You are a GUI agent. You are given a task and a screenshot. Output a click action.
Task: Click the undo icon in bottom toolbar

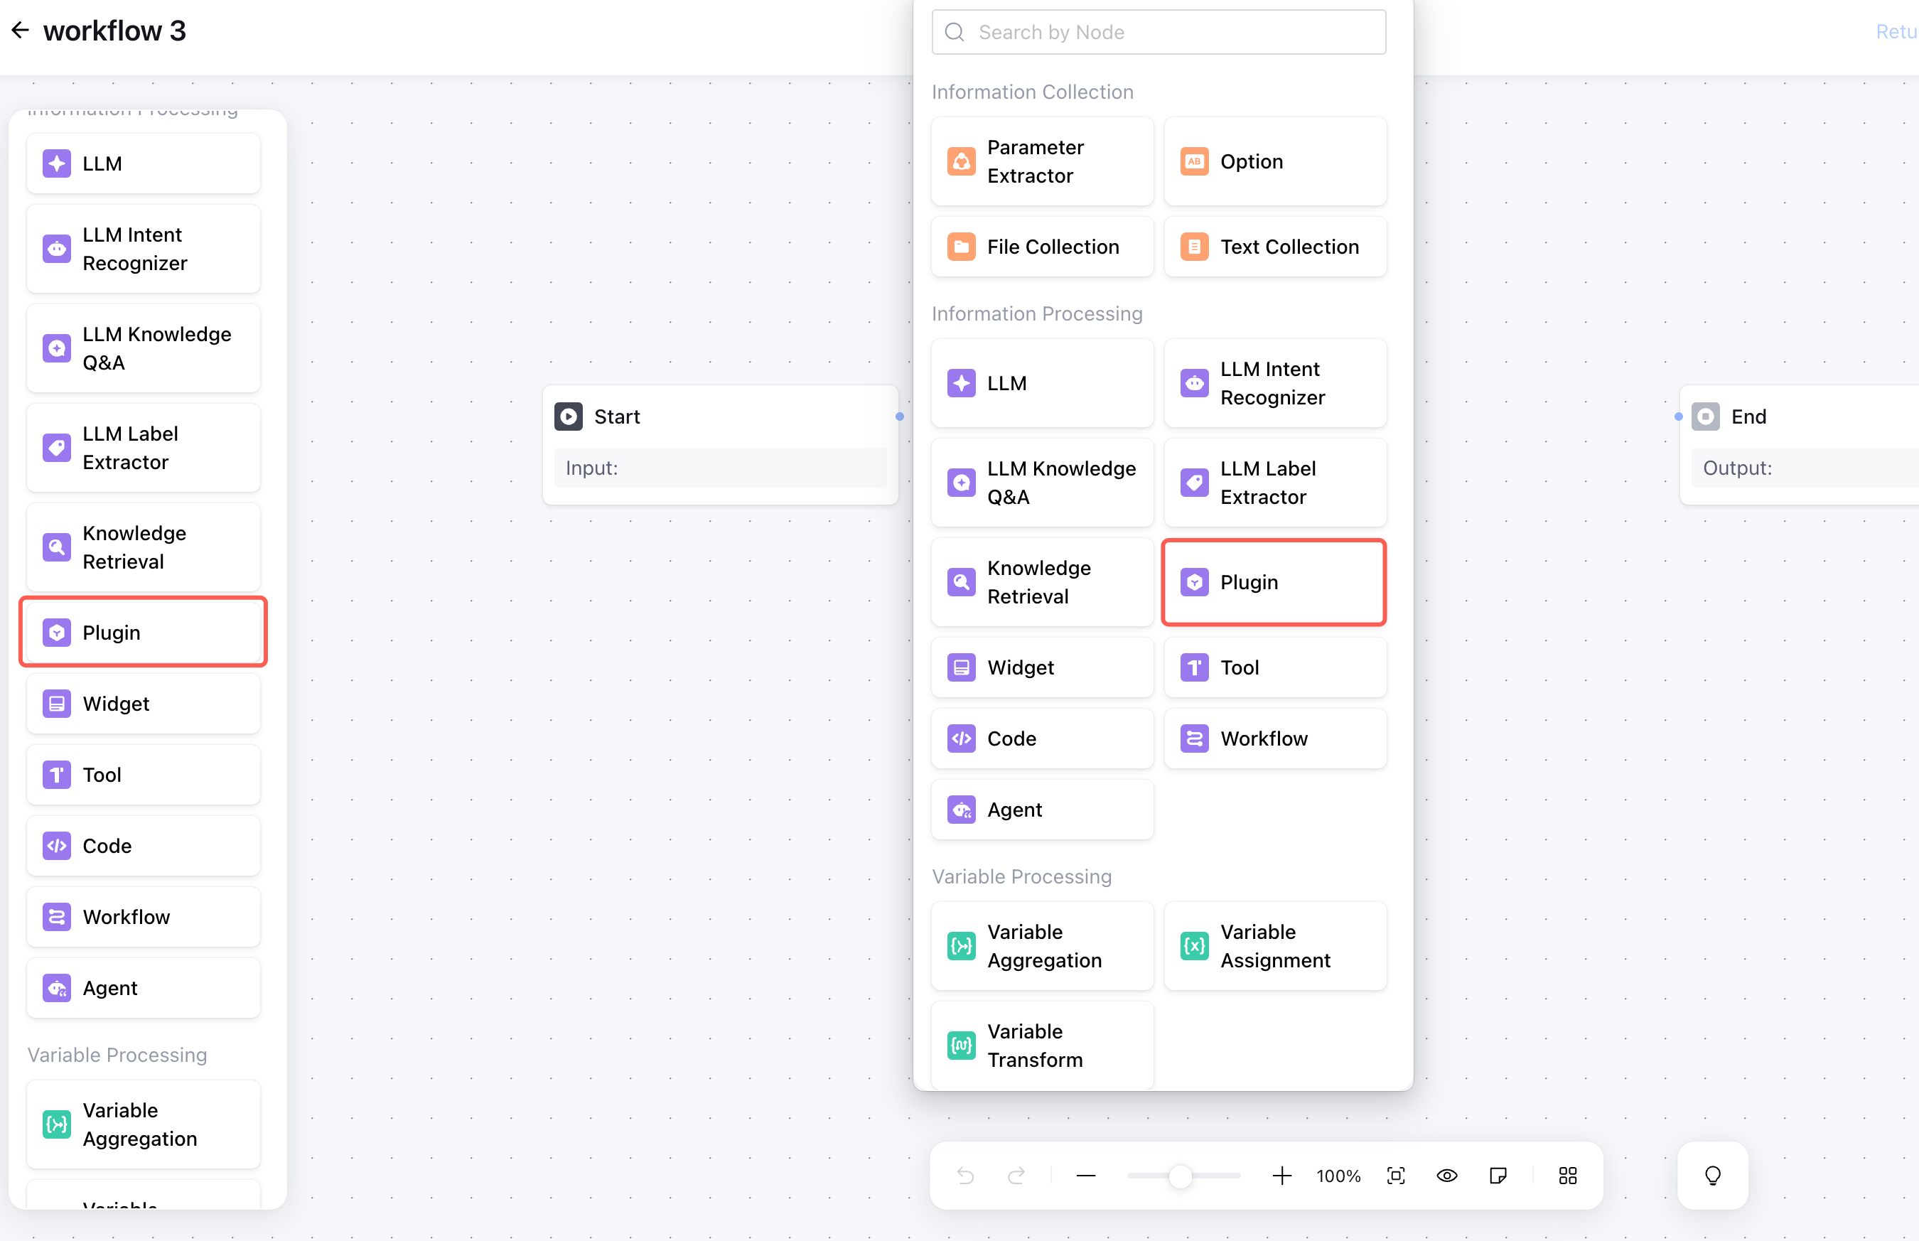(965, 1176)
